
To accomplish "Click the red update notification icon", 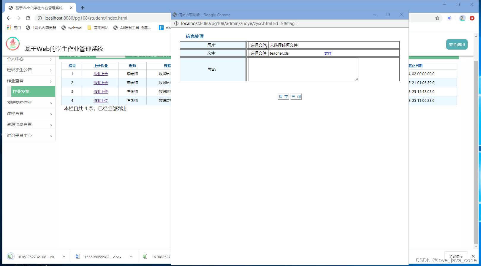I will click(x=472, y=18).
